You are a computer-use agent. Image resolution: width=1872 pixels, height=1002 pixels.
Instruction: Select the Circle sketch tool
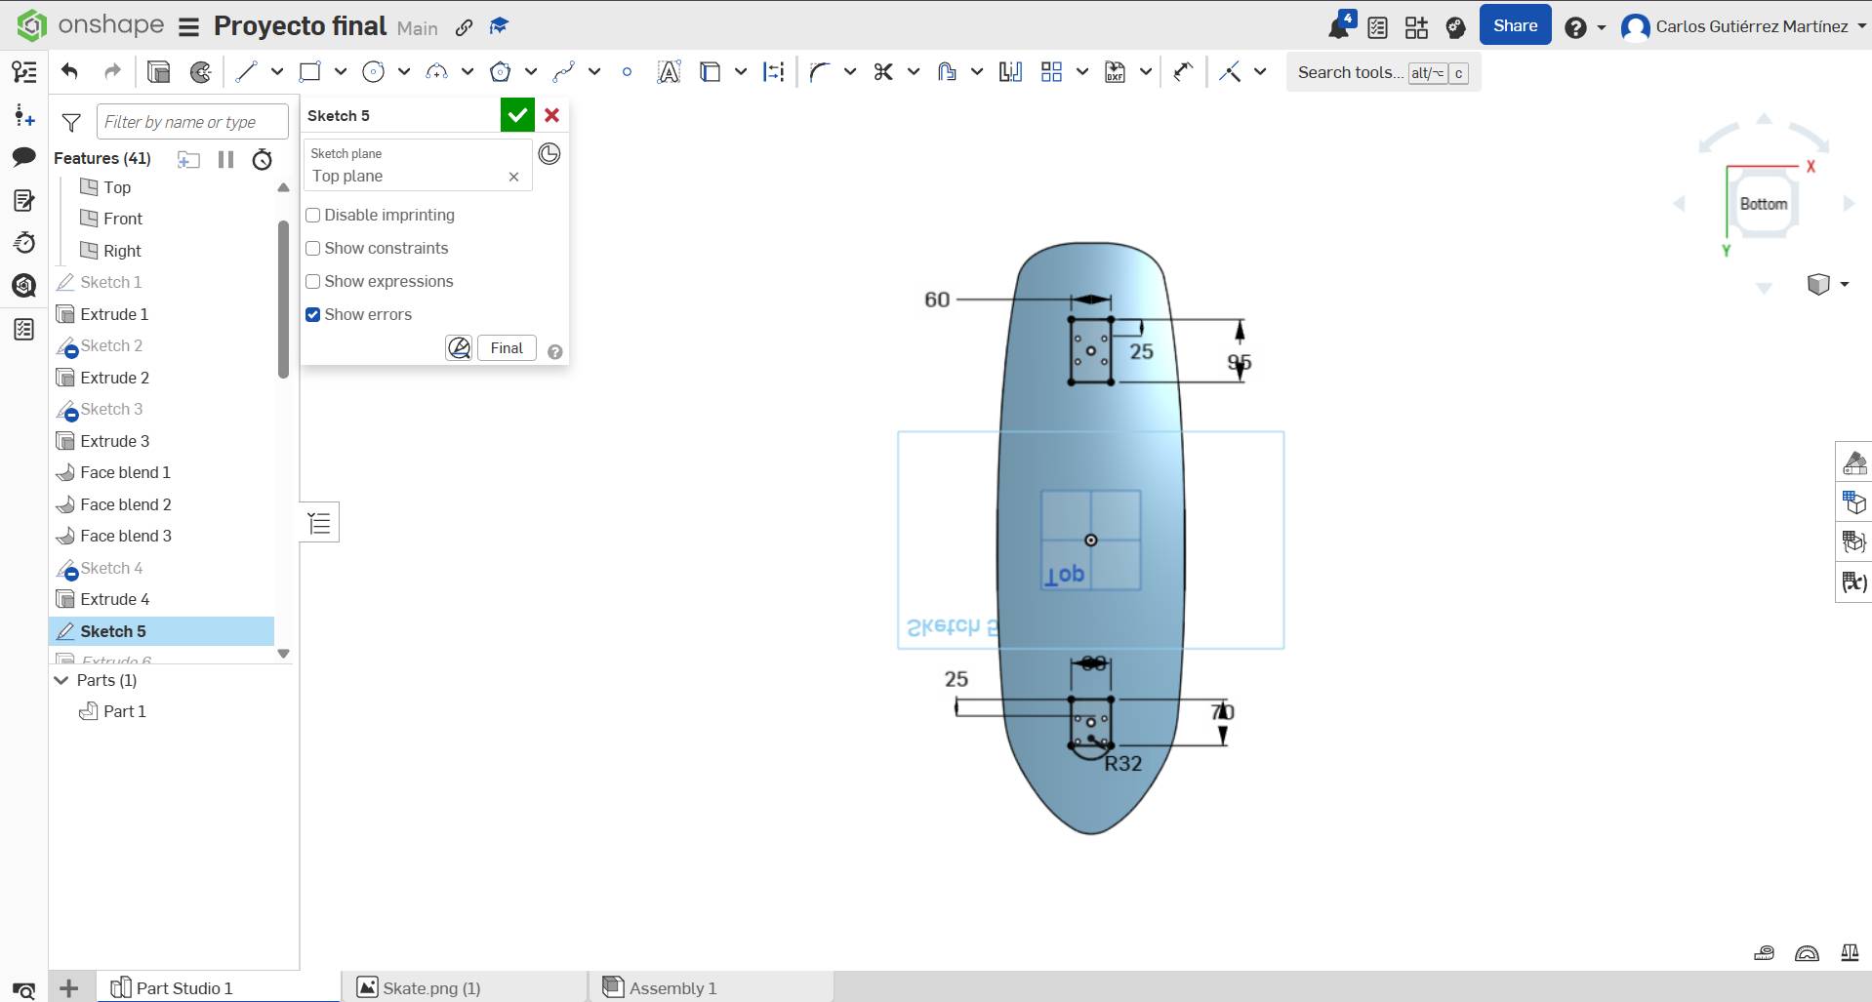[x=374, y=71]
